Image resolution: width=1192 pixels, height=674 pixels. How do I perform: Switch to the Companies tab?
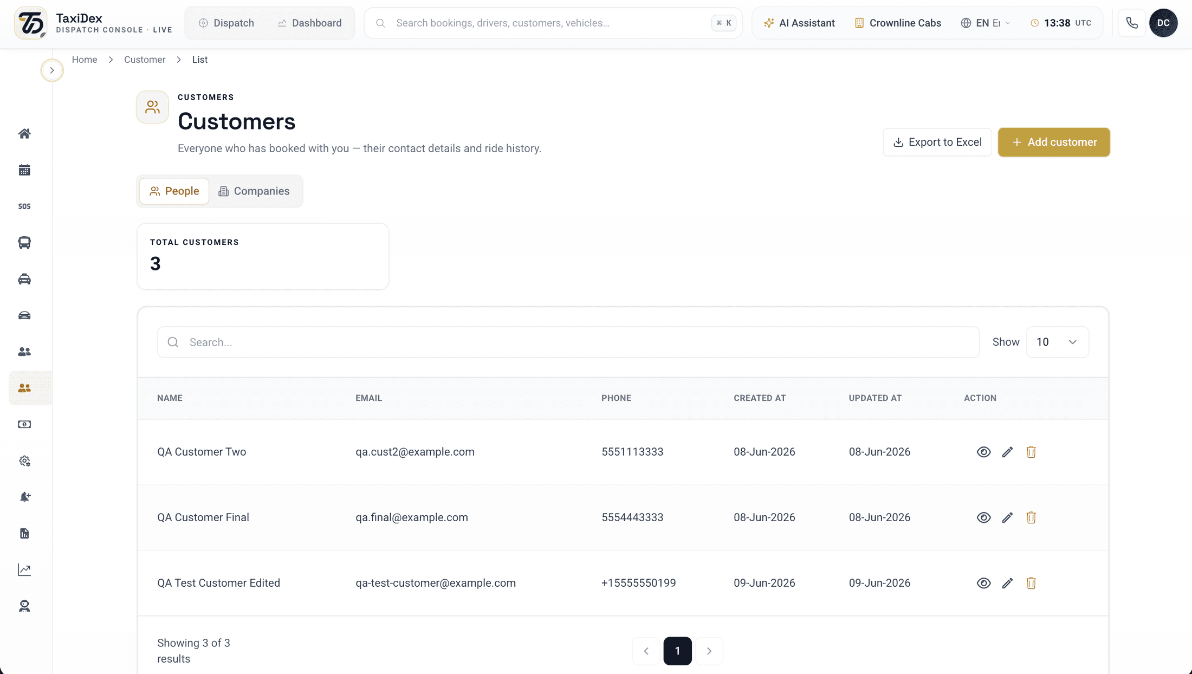coord(254,191)
